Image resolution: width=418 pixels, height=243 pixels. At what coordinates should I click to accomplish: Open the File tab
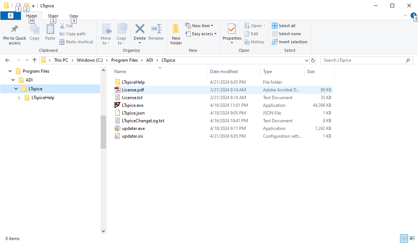coord(11,16)
